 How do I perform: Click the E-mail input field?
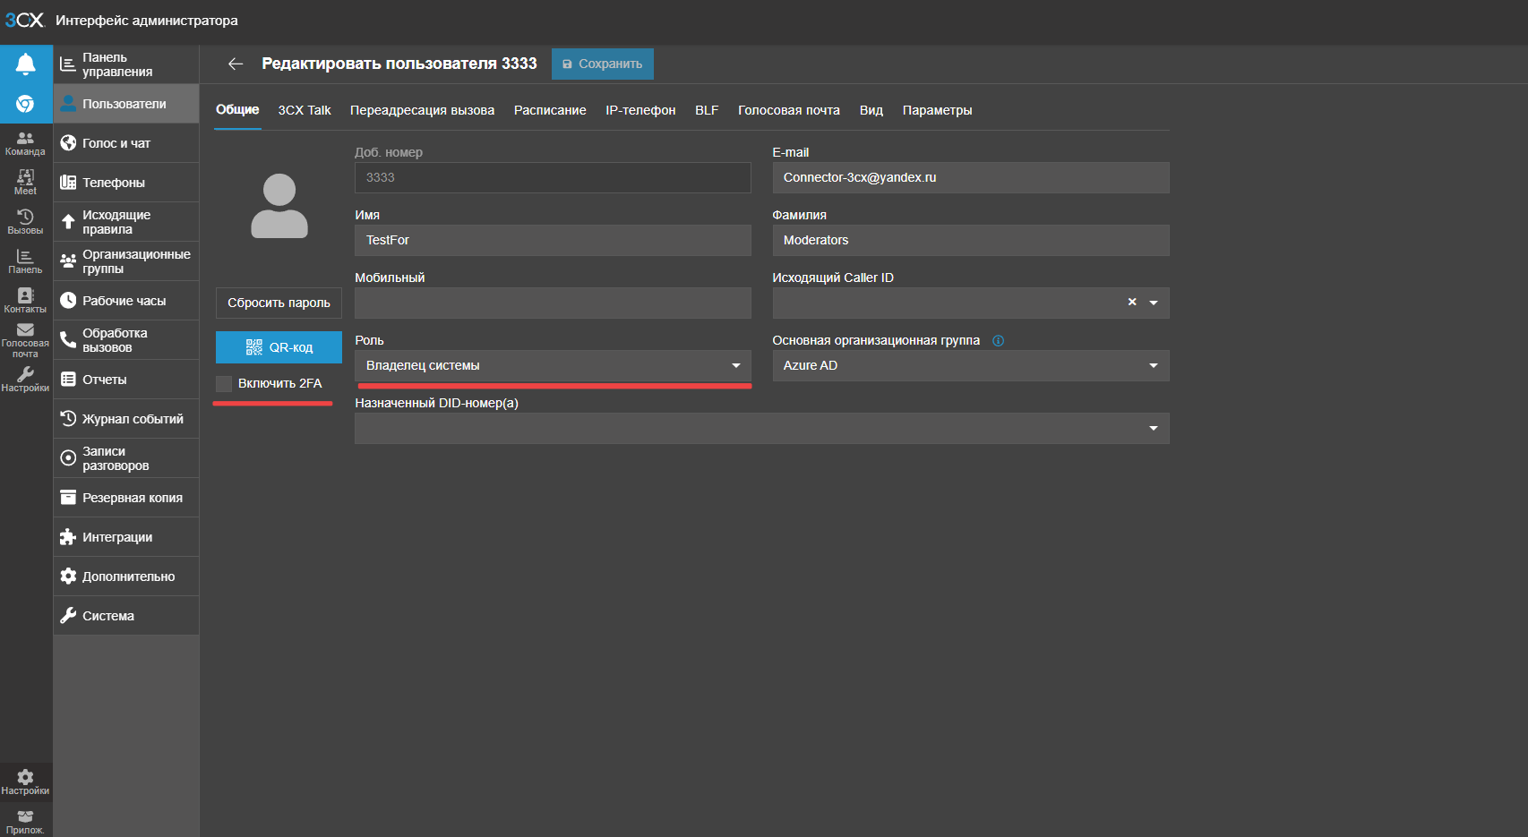(x=971, y=177)
